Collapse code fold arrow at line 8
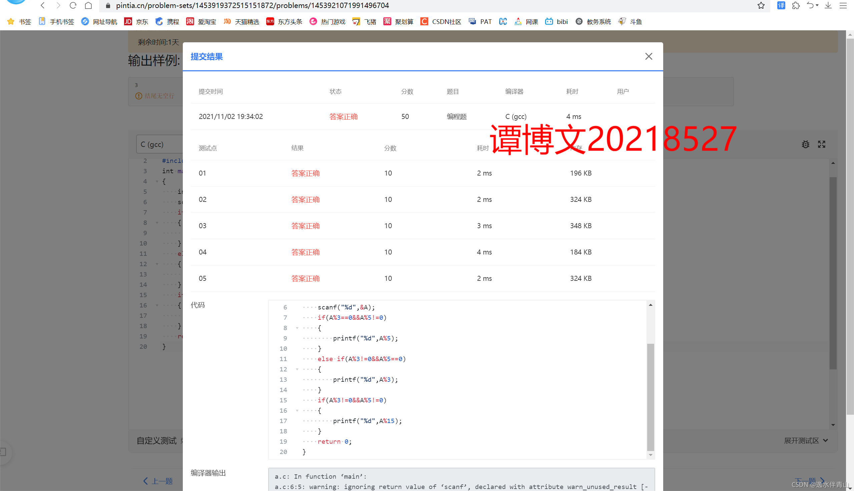Screen dimensions: 854x491 click(297, 328)
